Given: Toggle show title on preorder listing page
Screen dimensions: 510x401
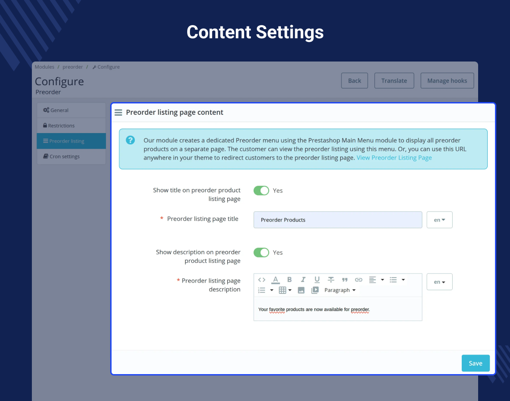Looking at the screenshot, I should tap(261, 190).
